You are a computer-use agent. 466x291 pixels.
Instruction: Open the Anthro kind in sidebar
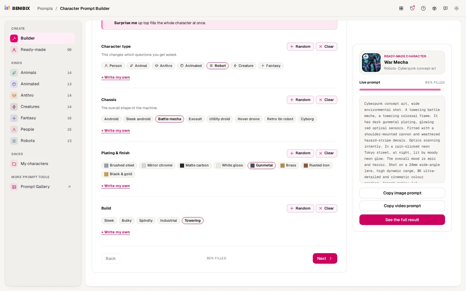pos(42,95)
